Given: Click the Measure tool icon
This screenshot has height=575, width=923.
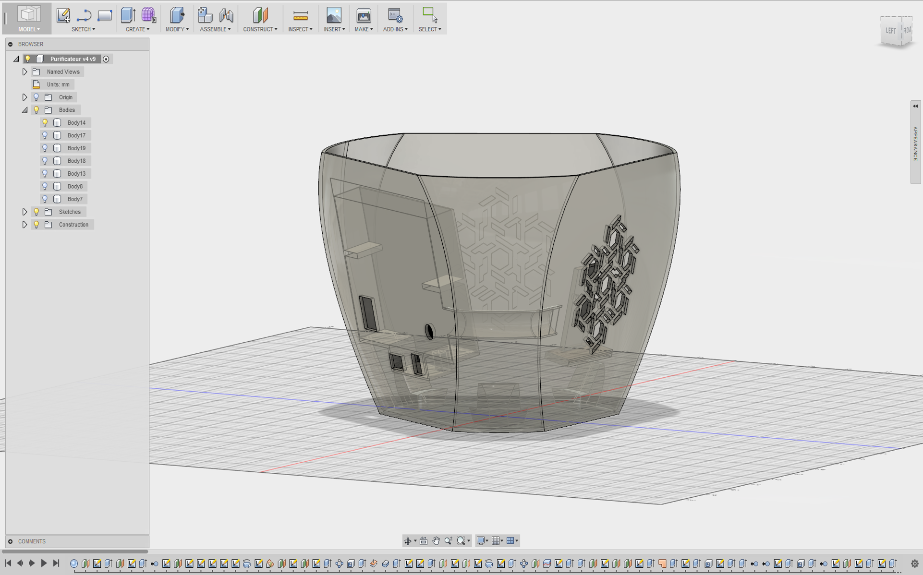Looking at the screenshot, I should 300,15.
